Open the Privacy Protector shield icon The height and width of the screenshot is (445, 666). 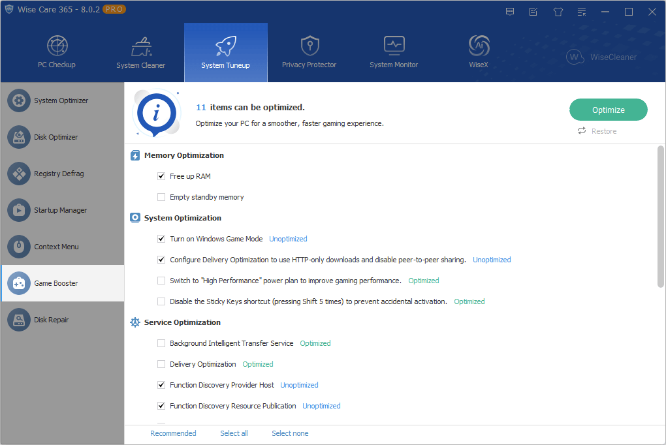point(309,46)
